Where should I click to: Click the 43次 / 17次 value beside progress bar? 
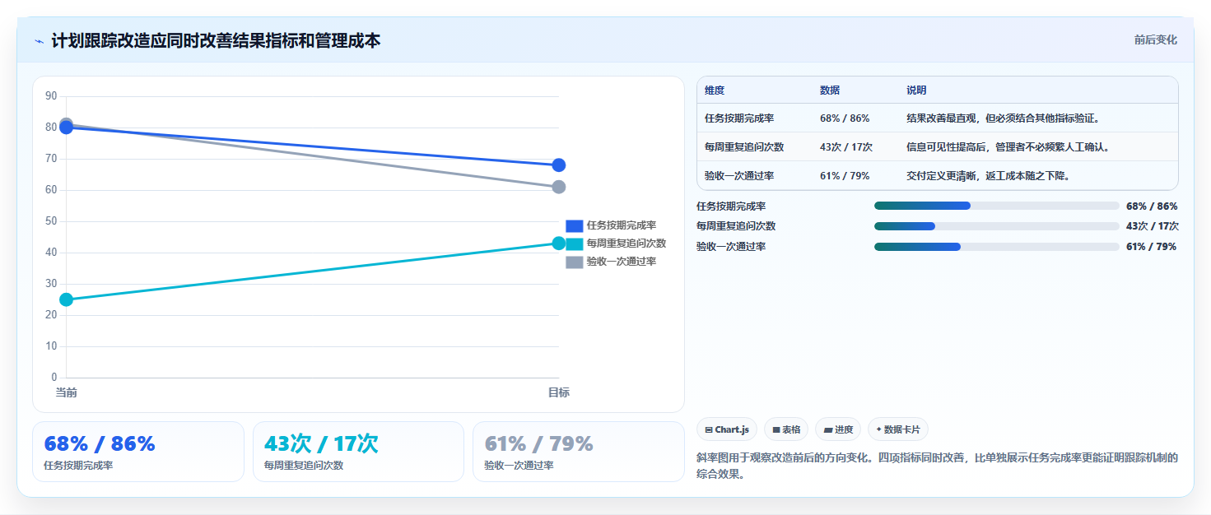(x=1153, y=226)
